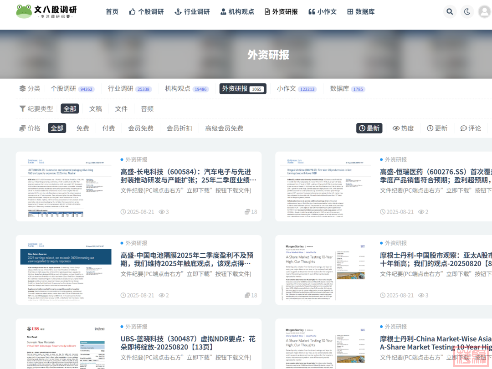Open 个股调研 in top navigation
The height and width of the screenshot is (369, 492).
coord(146,12)
